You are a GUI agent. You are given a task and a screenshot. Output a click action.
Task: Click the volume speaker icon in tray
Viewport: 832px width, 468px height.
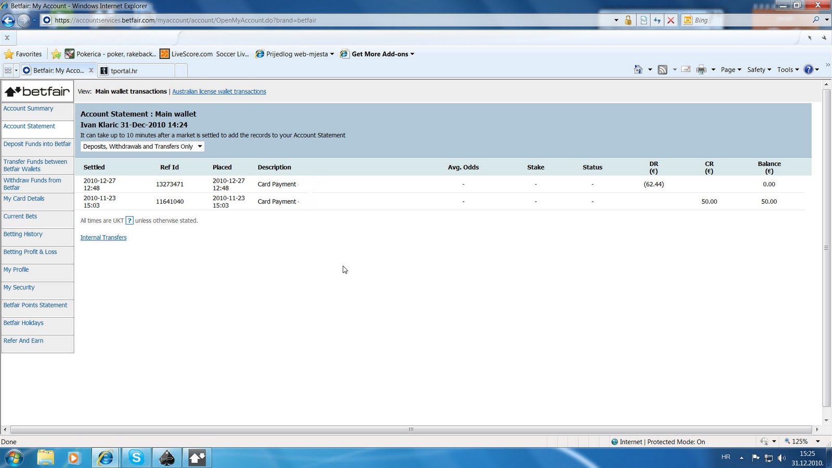click(x=782, y=458)
